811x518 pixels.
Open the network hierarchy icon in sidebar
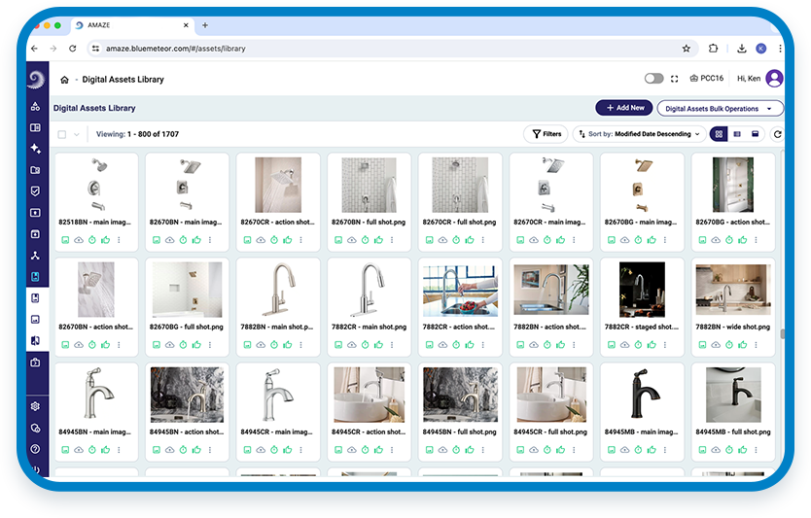pyautogui.click(x=35, y=256)
